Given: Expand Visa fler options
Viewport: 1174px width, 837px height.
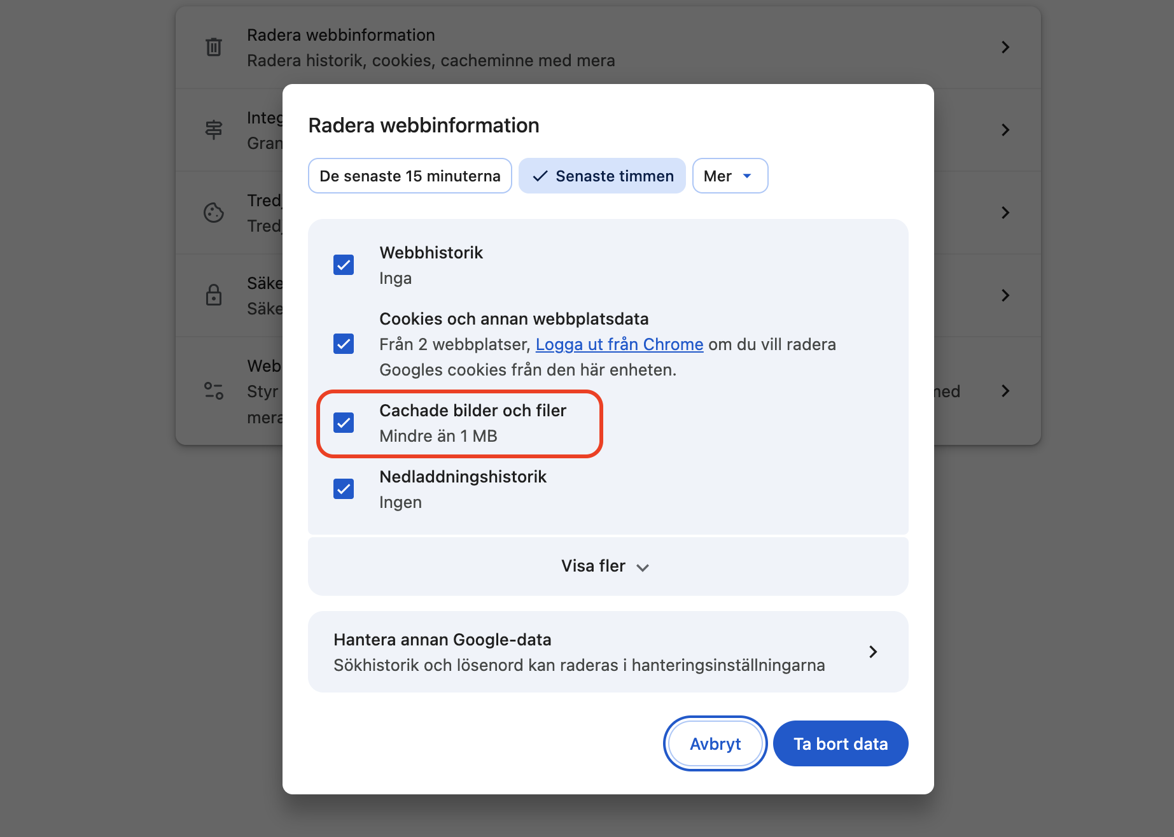Looking at the screenshot, I should (608, 566).
